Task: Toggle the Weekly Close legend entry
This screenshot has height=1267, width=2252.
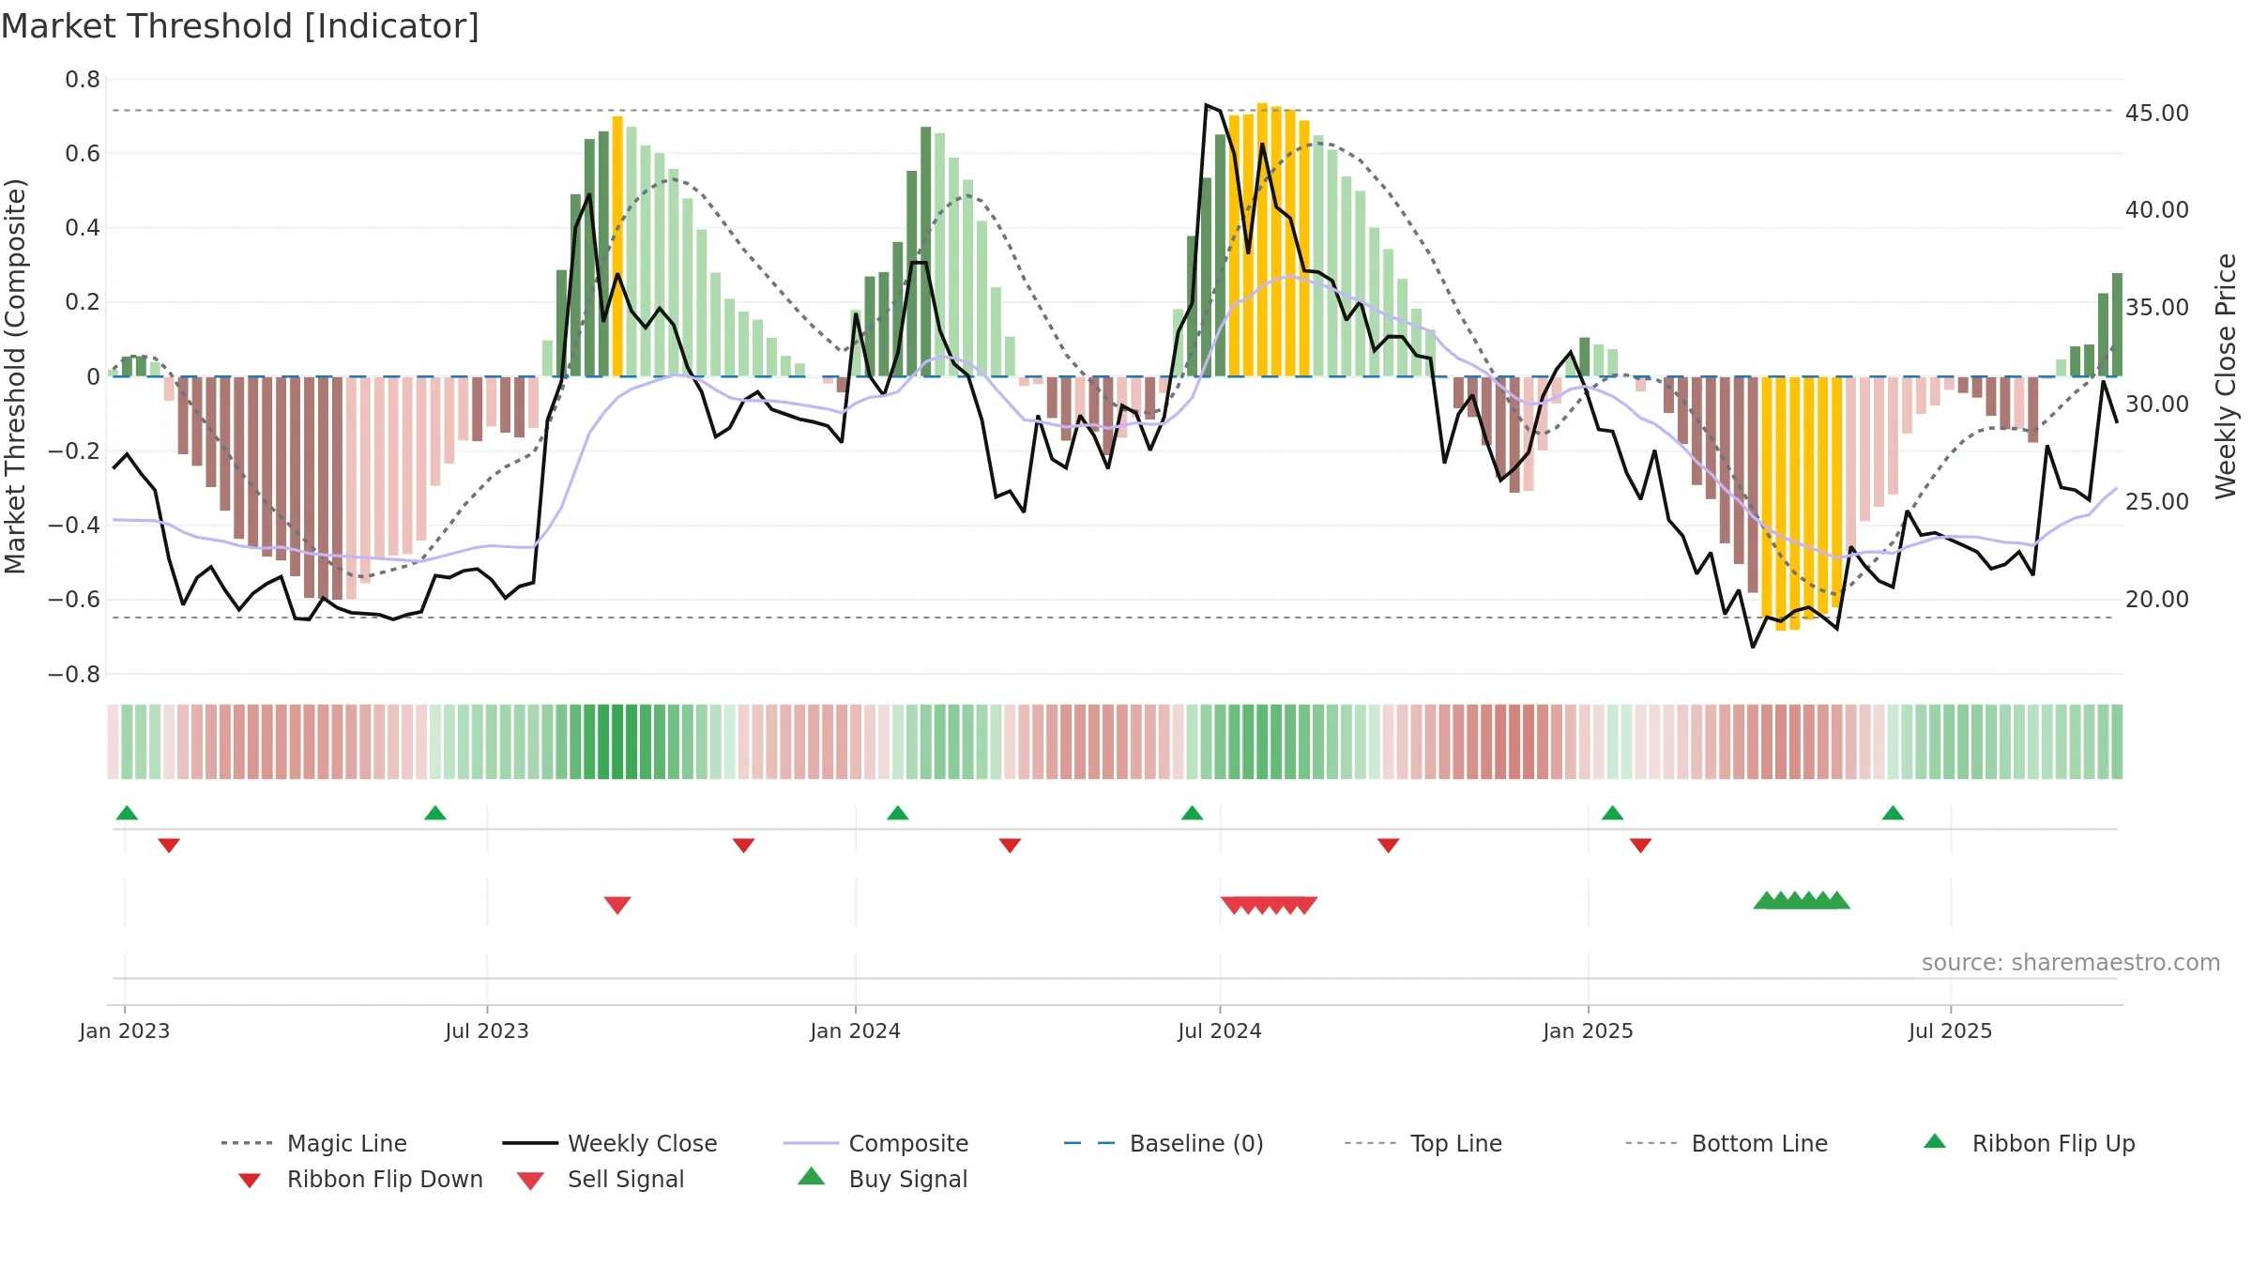Action: click(610, 1143)
